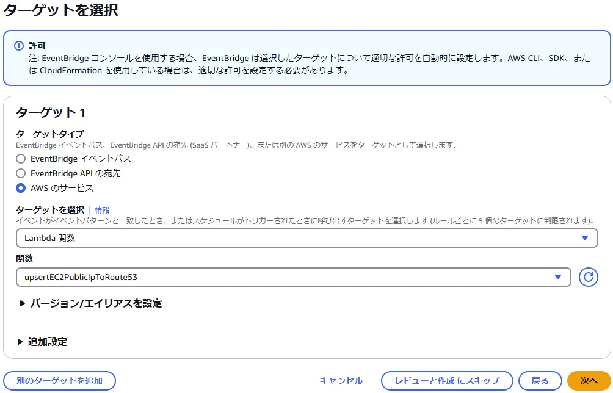This screenshot has height=393, width=613.
Task: Select the EventBridge API の宛先 radio option
Action: point(21,173)
